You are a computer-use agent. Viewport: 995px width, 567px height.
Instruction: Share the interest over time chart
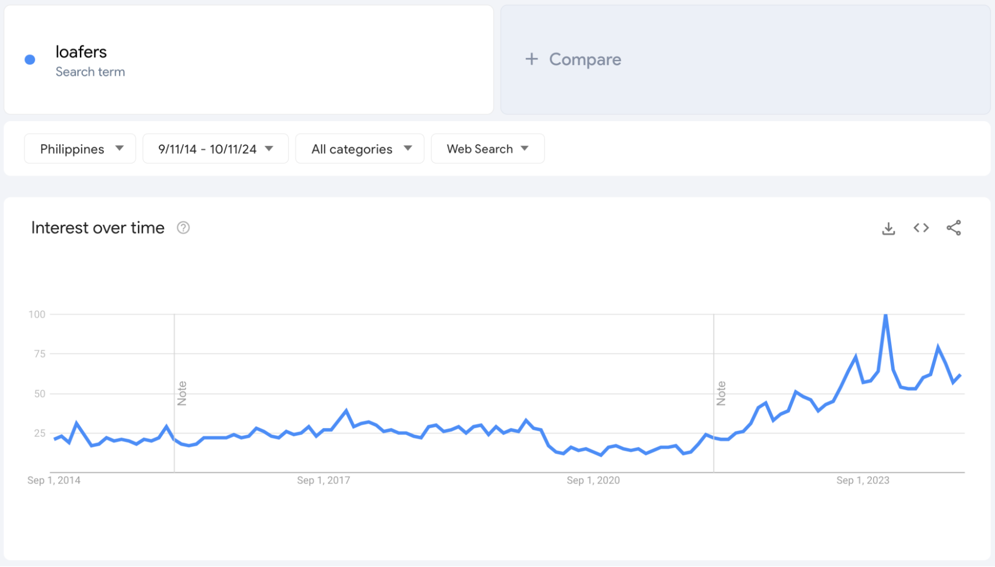click(x=954, y=228)
